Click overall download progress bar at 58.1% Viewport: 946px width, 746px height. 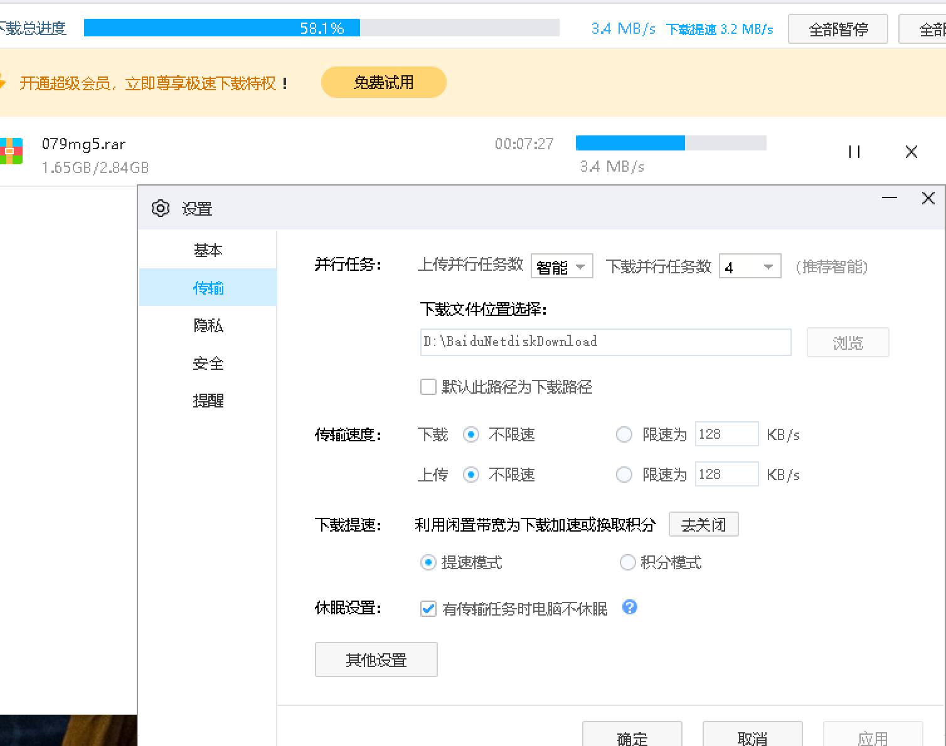coord(322,28)
